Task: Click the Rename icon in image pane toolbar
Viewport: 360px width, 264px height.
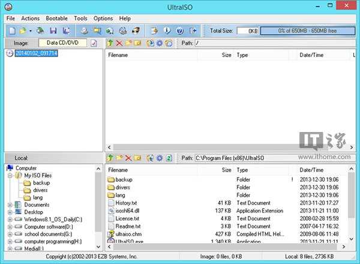Action: coord(137,43)
